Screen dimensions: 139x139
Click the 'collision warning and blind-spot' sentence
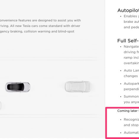[49, 31]
